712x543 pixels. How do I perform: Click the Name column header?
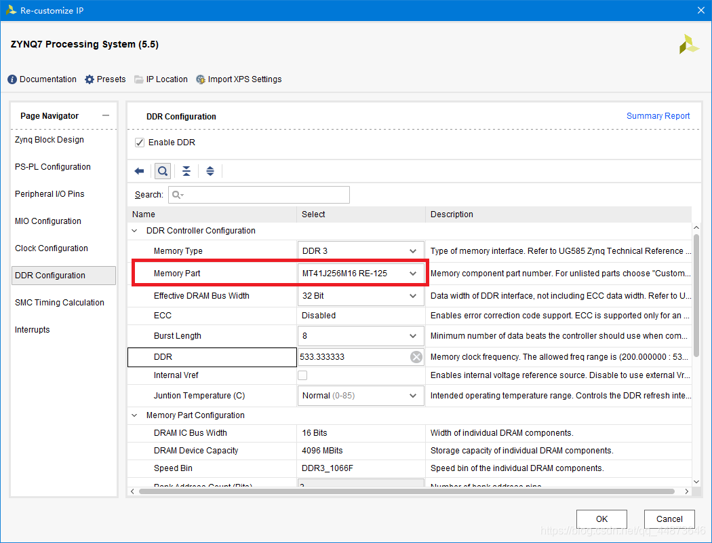[212, 214]
